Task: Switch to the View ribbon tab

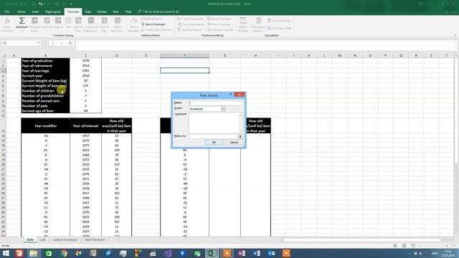Action: (x=115, y=11)
